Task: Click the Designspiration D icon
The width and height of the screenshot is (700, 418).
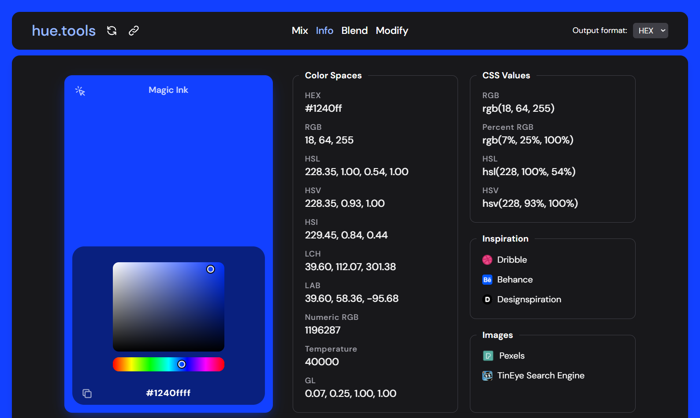Action: (487, 299)
